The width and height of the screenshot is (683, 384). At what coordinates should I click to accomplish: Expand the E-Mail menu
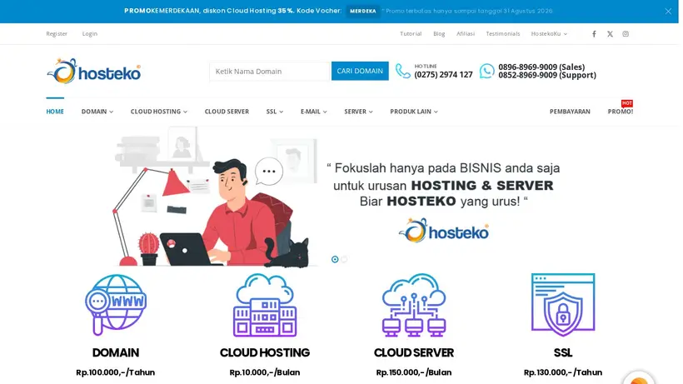click(314, 112)
